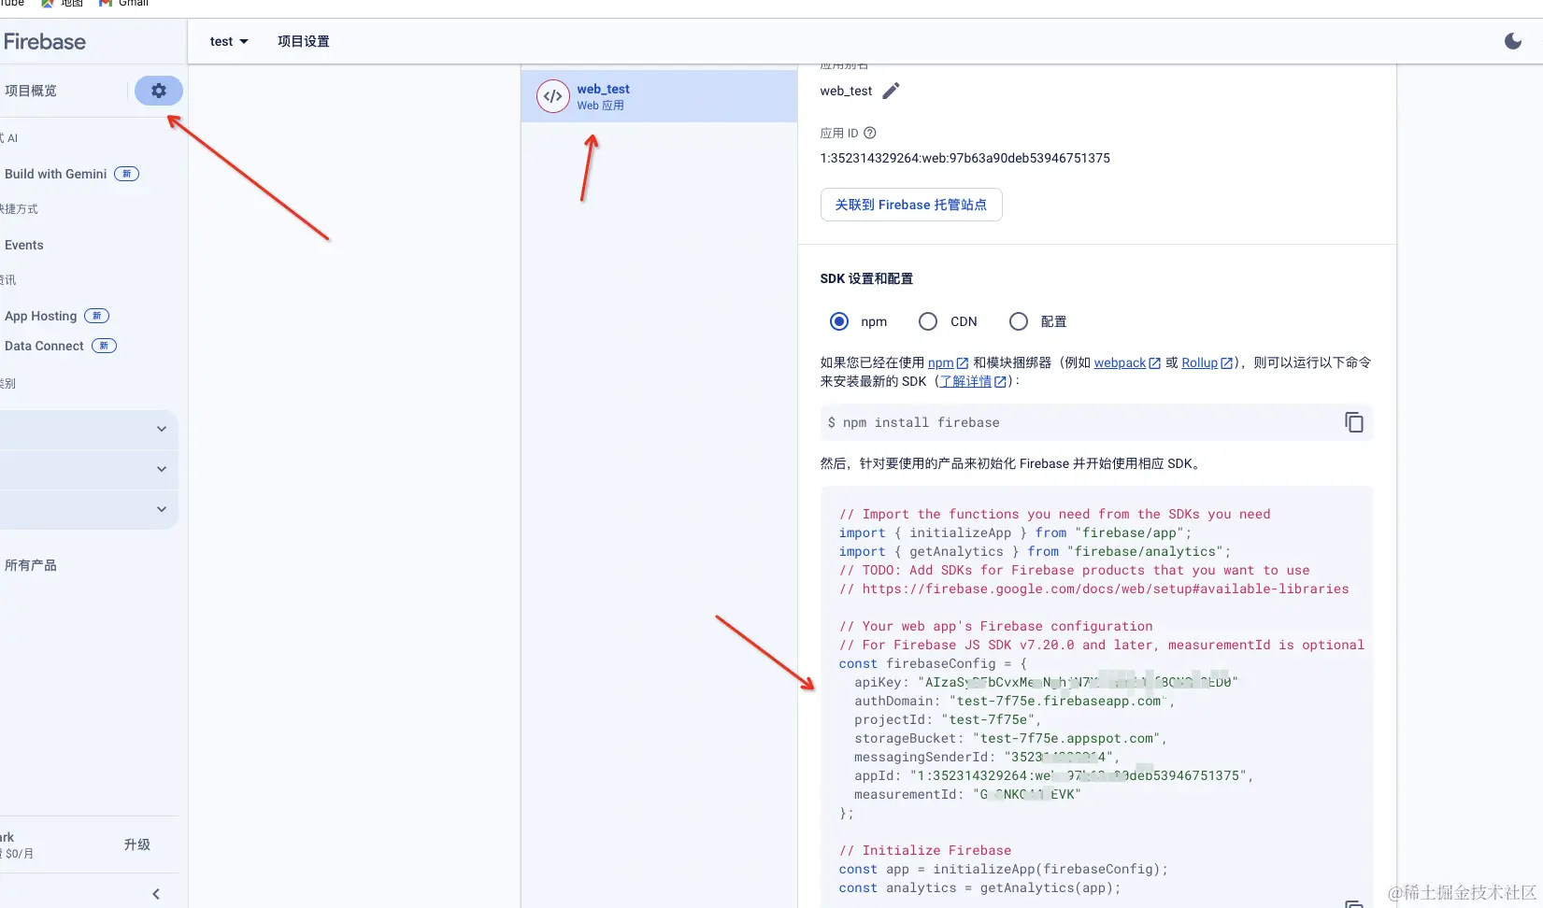Select 配置 radio option
1543x908 pixels.
[1019, 321]
